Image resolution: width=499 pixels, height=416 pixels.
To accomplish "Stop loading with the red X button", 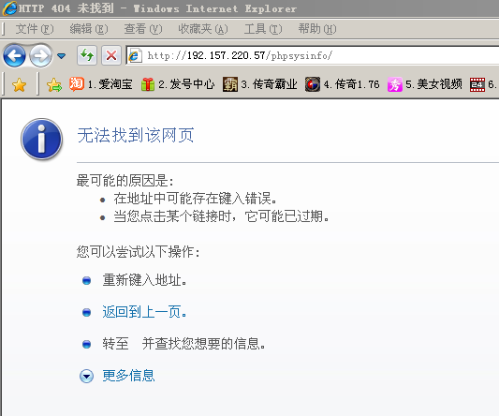I will [x=111, y=55].
